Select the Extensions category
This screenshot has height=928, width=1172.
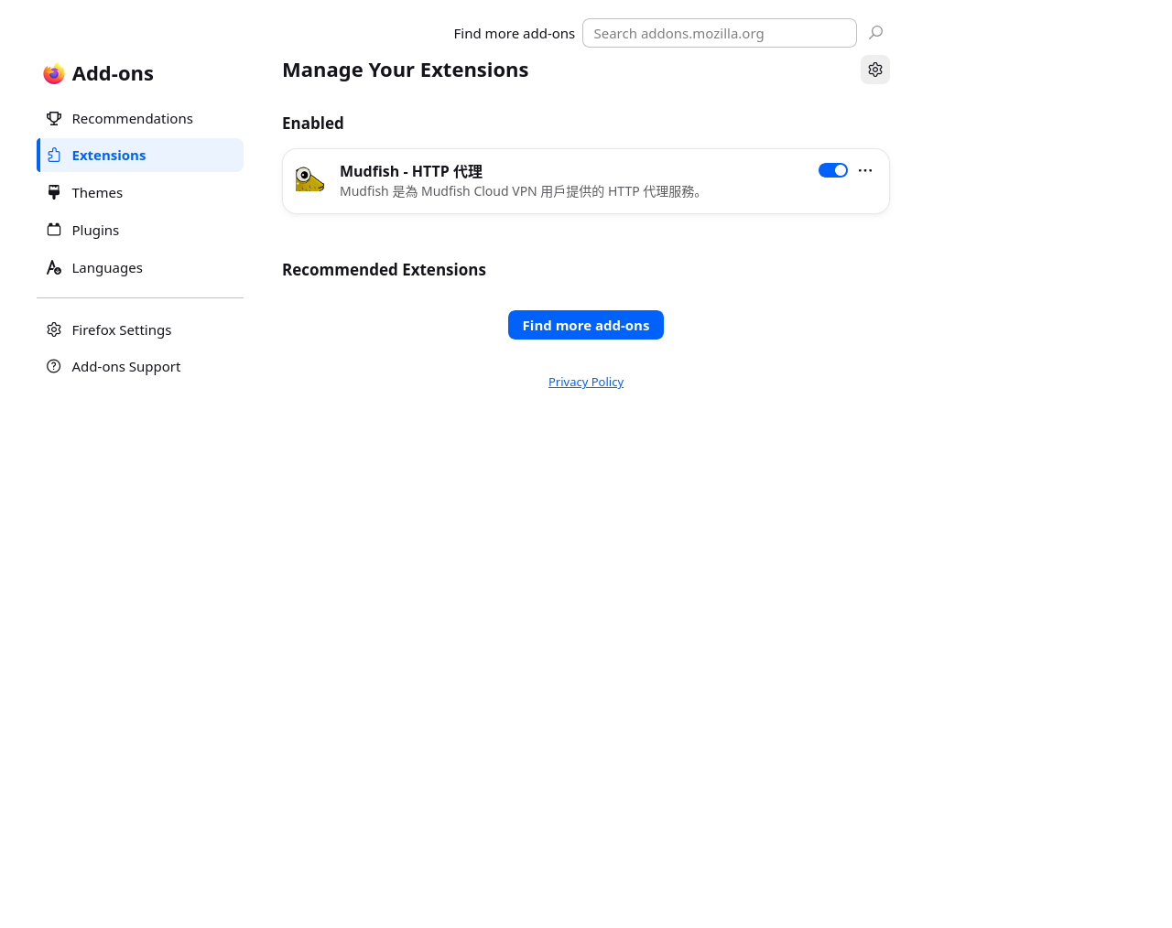coord(140,155)
